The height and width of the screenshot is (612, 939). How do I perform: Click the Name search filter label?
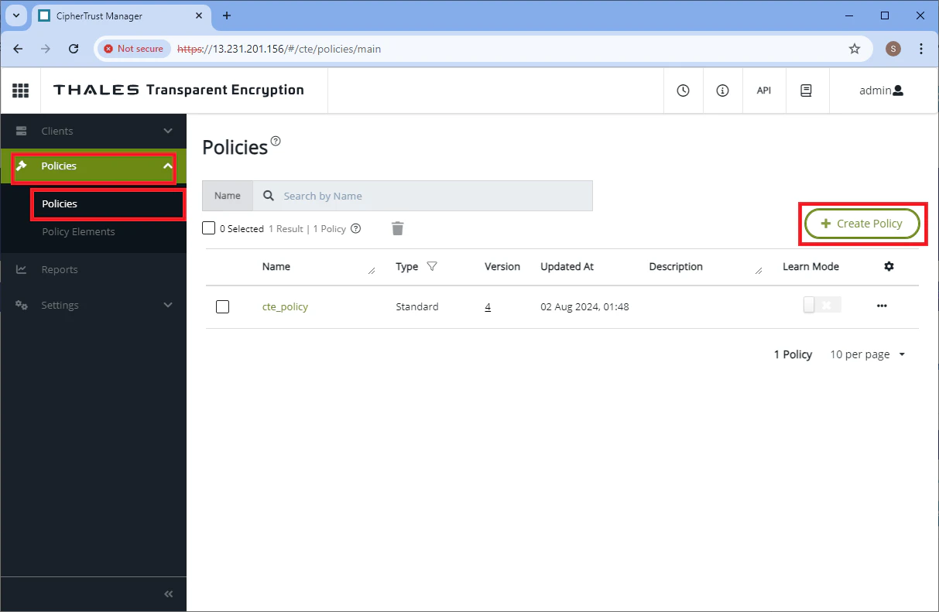228,196
